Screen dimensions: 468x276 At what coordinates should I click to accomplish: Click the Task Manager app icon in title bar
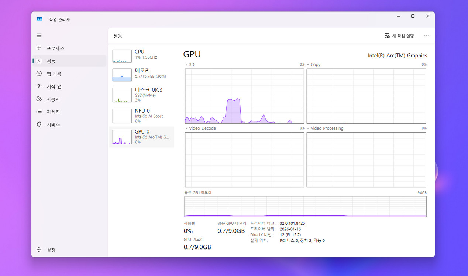pyautogui.click(x=40, y=19)
